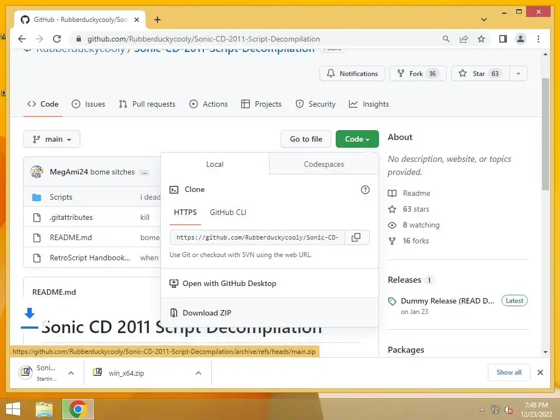Reload the current page
This screenshot has width=560, height=420.
tap(57, 39)
